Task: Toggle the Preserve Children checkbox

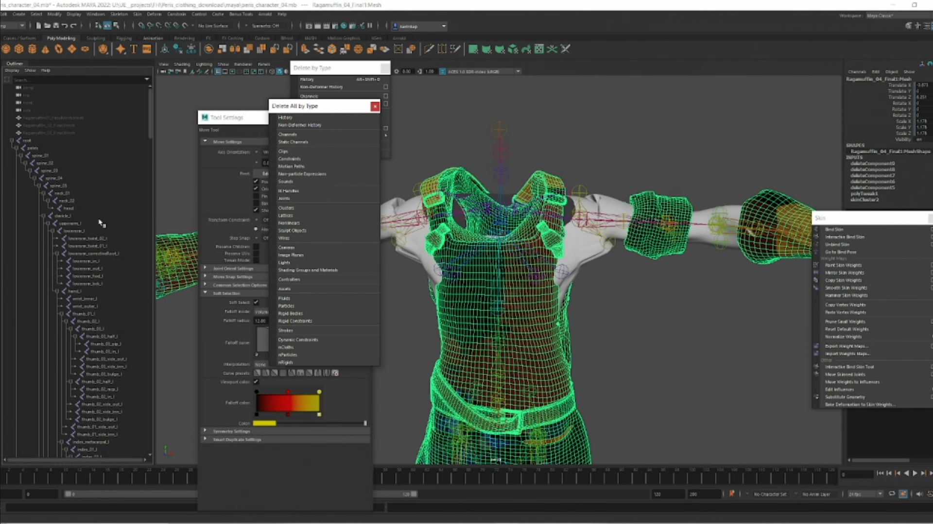Action: point(256,247)
